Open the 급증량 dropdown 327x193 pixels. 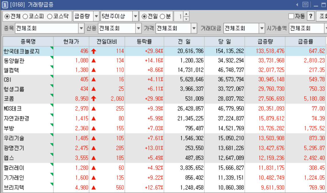(x=96, y=16)
